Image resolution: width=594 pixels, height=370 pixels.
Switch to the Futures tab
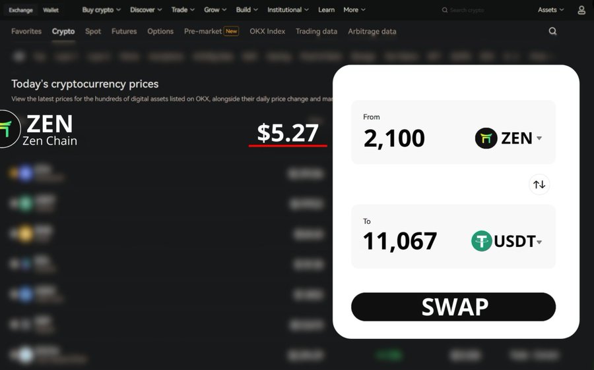coord(124,32)
